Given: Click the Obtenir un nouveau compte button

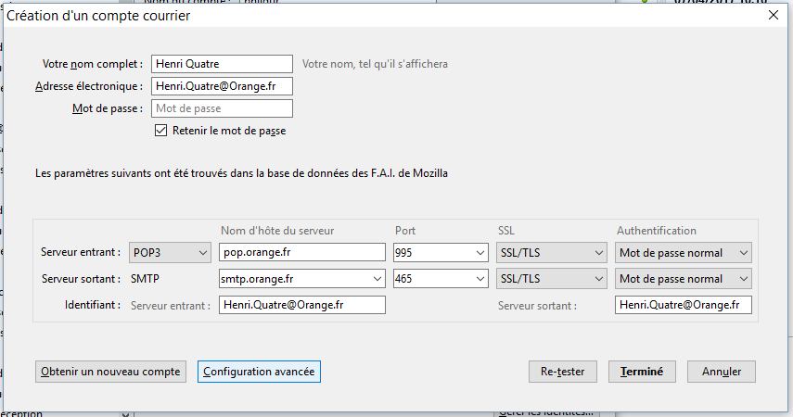Looking at the screenshot, I should click(110, 372).
